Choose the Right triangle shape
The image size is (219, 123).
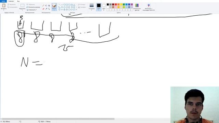pyautogui.click(x=60, y=7)
